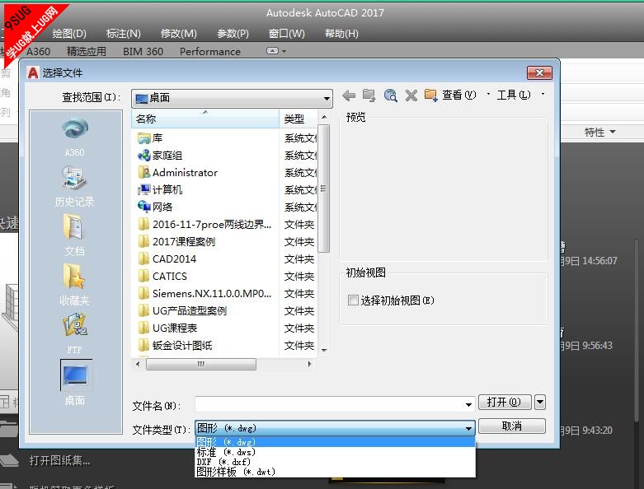Create new folder icon
This screenshot has height=489, width=644.
pos(430,95)
